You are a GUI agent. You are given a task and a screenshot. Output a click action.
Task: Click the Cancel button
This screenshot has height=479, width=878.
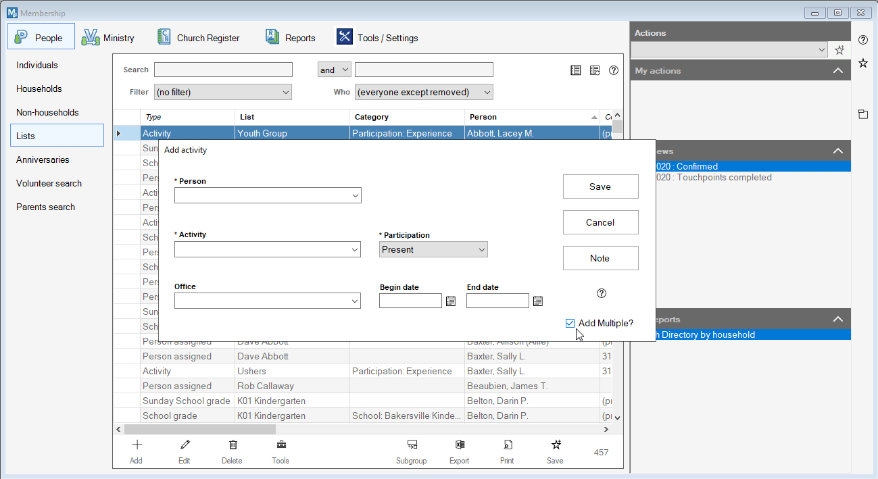coord(600,222)
